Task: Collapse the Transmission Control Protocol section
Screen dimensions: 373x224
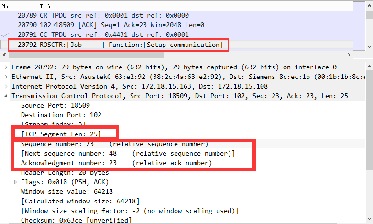Action: pyautogui.click(x=6, y=96)
